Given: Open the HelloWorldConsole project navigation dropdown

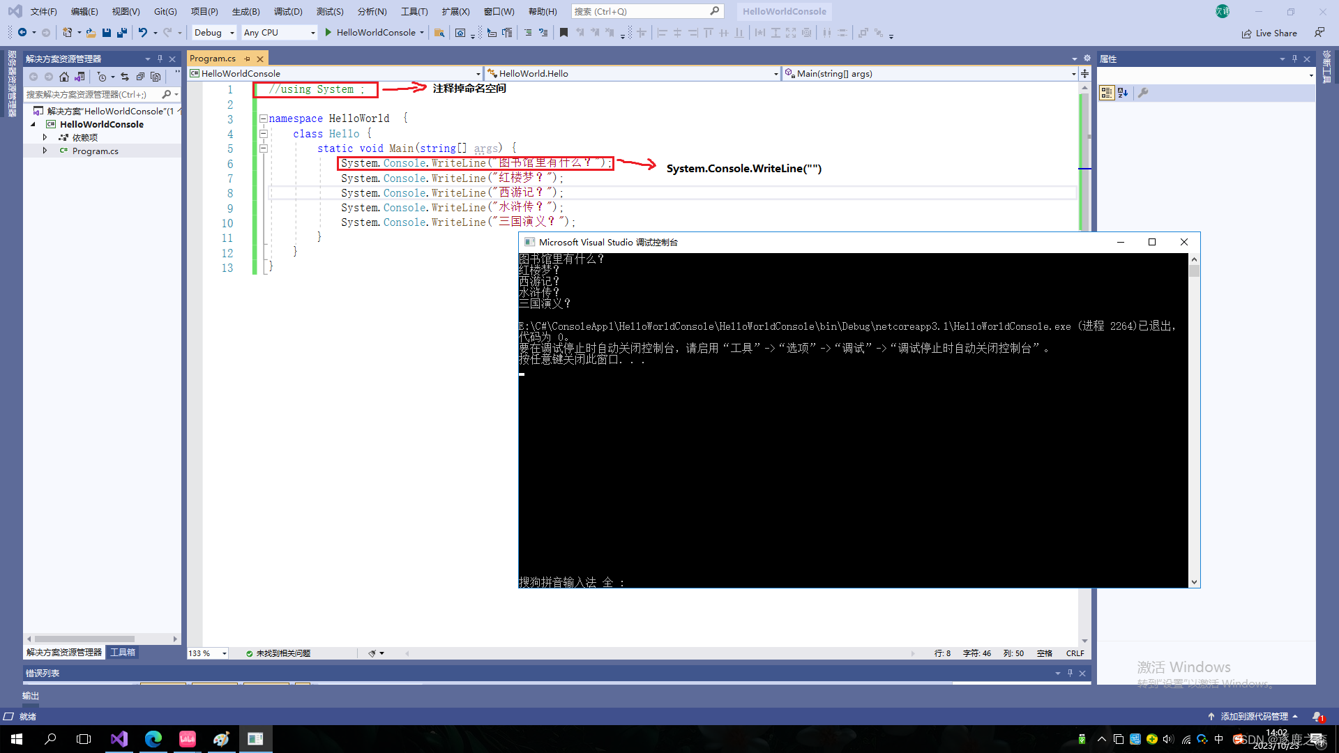Looking at the screenshot, I should 478,73.
